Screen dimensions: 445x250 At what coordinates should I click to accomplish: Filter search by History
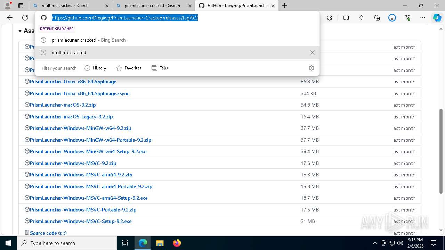tap(95, 68)
